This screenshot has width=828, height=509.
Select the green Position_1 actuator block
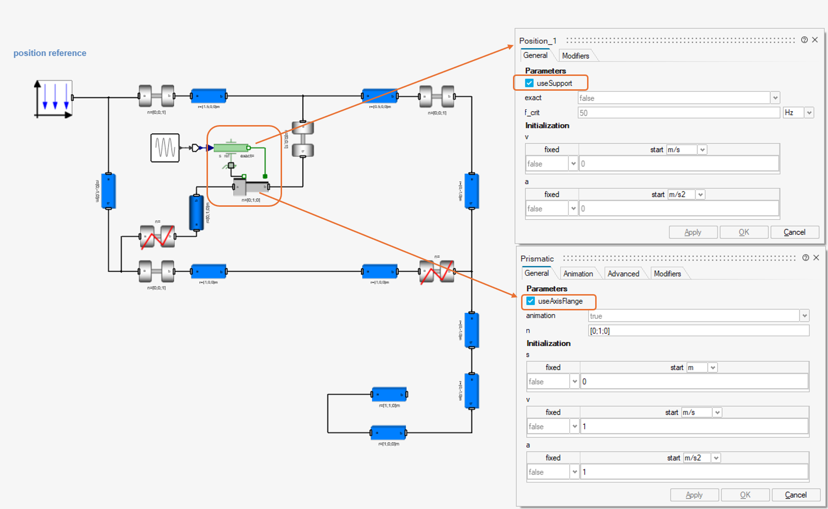(231, 148)
